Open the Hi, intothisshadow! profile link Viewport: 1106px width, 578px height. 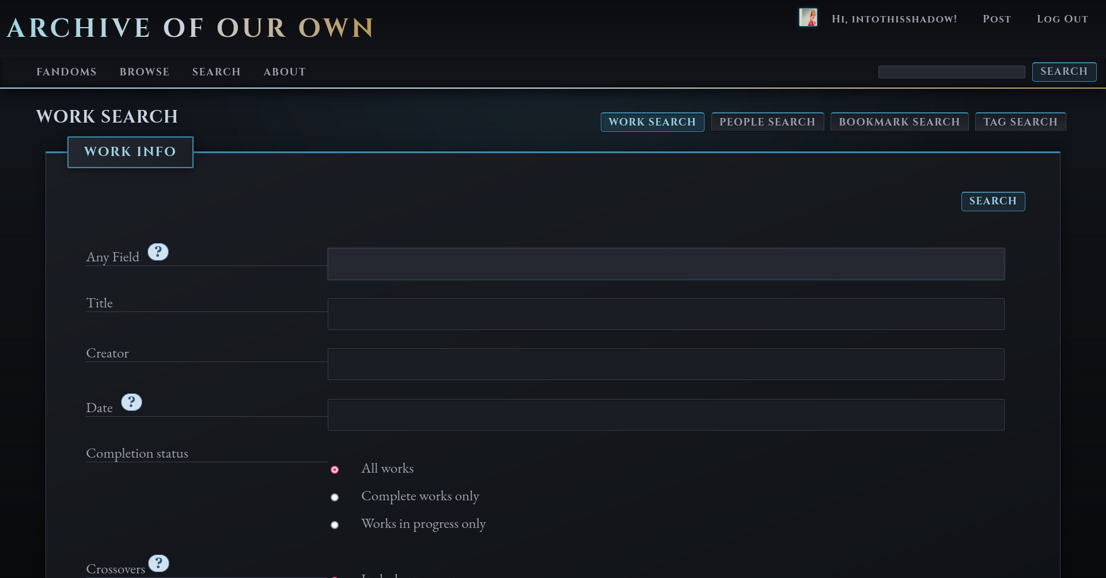(894, 19)
